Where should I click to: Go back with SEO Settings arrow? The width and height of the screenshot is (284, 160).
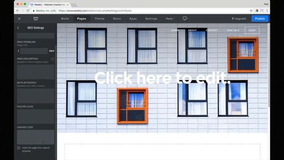tap(18, 28)
